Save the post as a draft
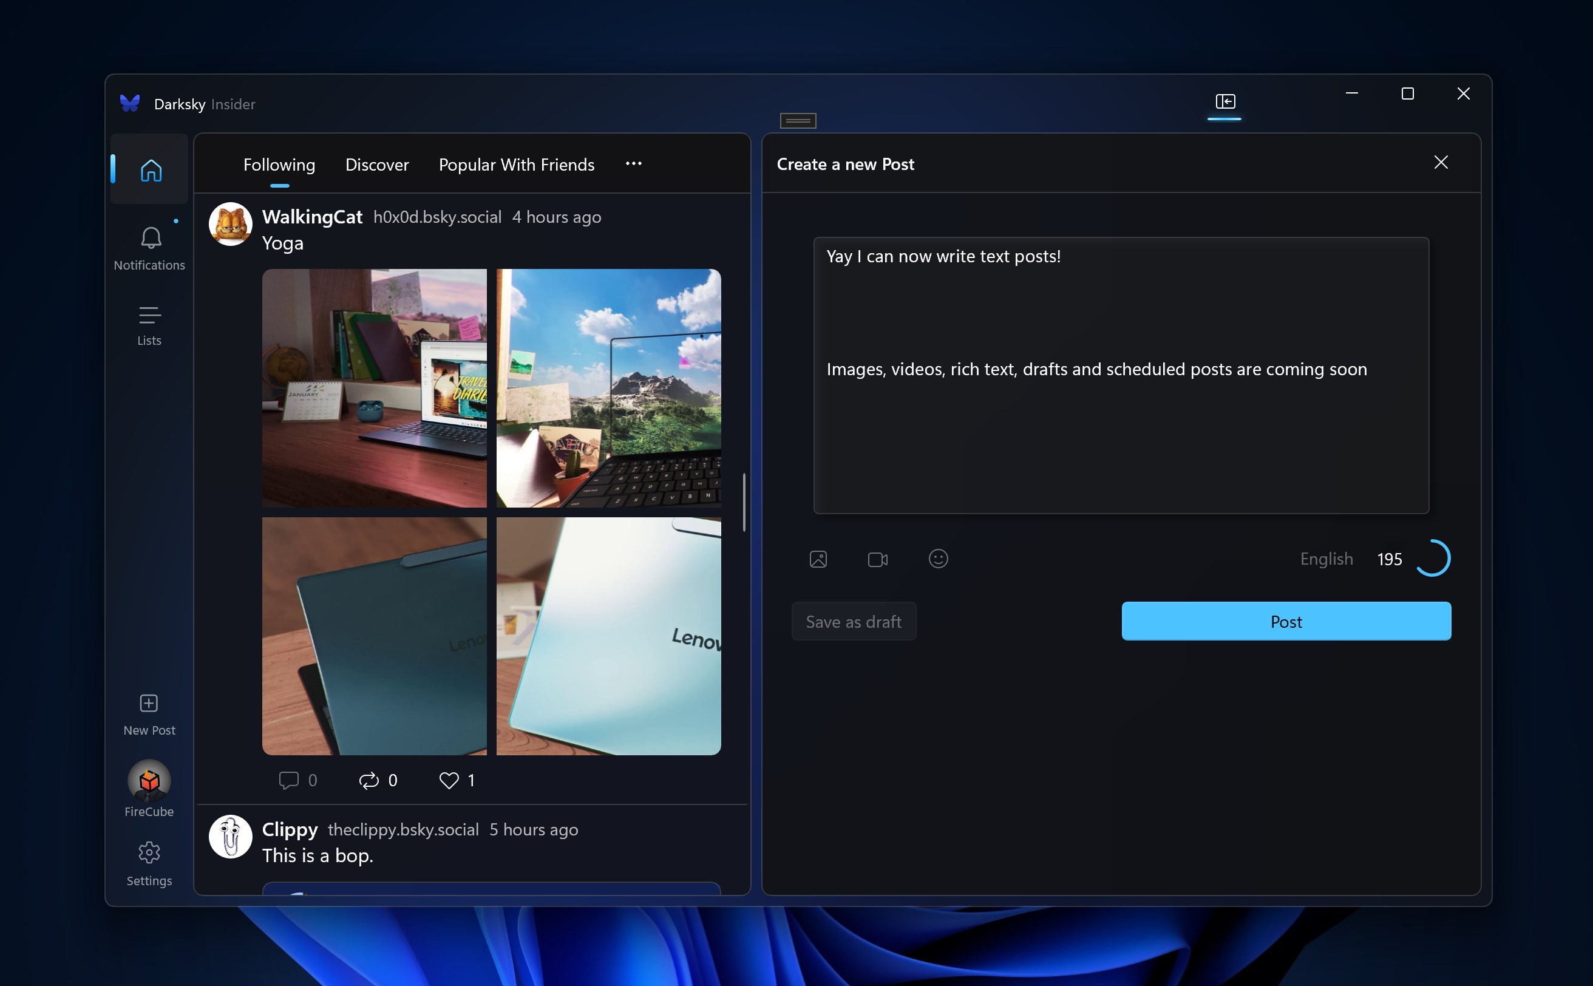Image resolution: width=1593 pixels, height=986 pixels. click(x=853, y=621)
